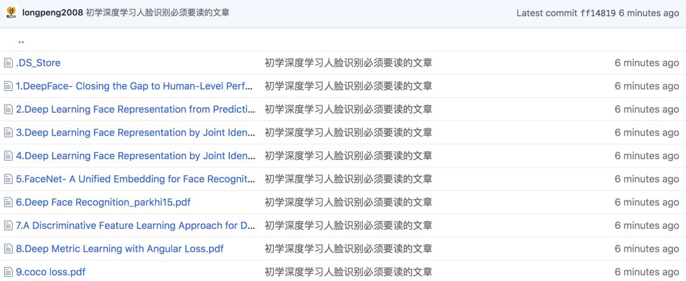Go up to parent directory via '..'
Viewport: 686px width, 281px height.
21,41
